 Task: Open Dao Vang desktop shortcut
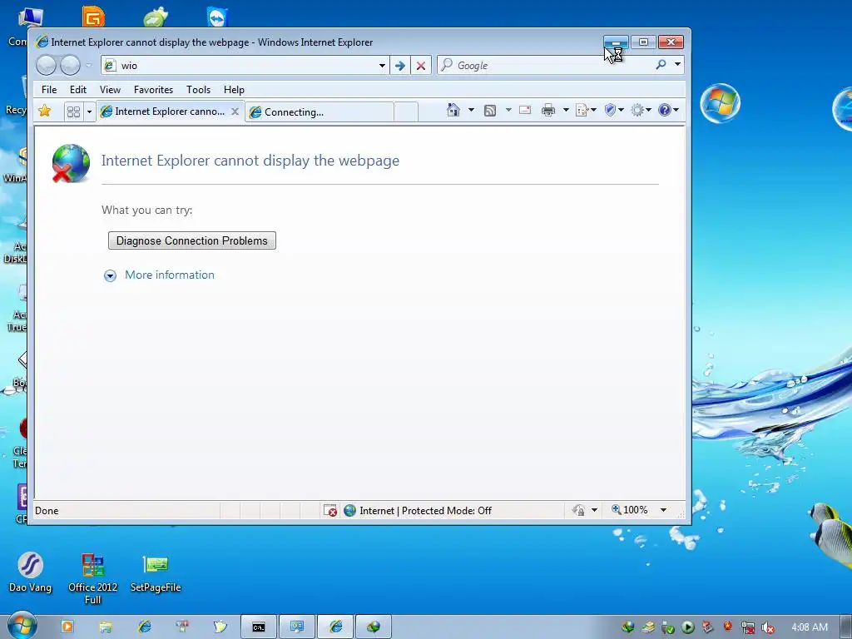(x=31, y=572)
